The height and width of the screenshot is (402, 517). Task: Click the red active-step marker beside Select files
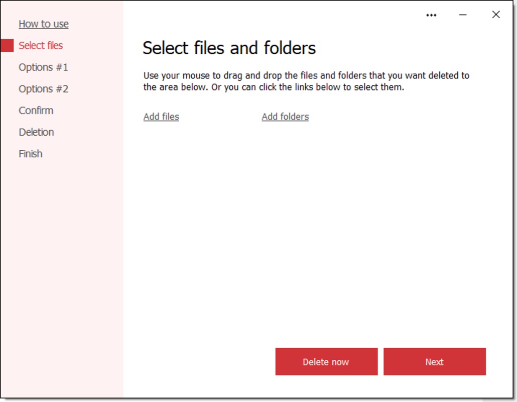pyautogui.click(x=7, y=46)
